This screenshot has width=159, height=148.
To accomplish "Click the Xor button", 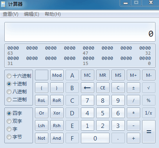I will (x=57, y=113).
